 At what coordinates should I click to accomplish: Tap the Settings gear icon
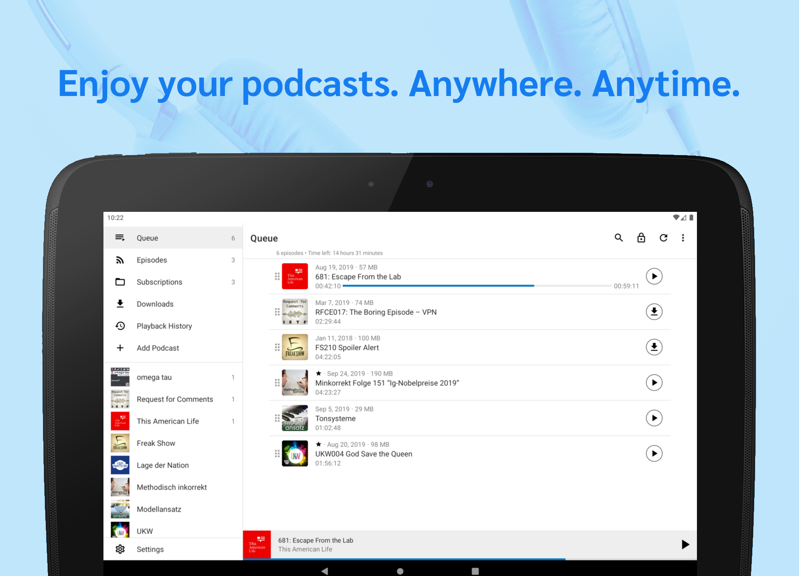click(x=120, y=549)
